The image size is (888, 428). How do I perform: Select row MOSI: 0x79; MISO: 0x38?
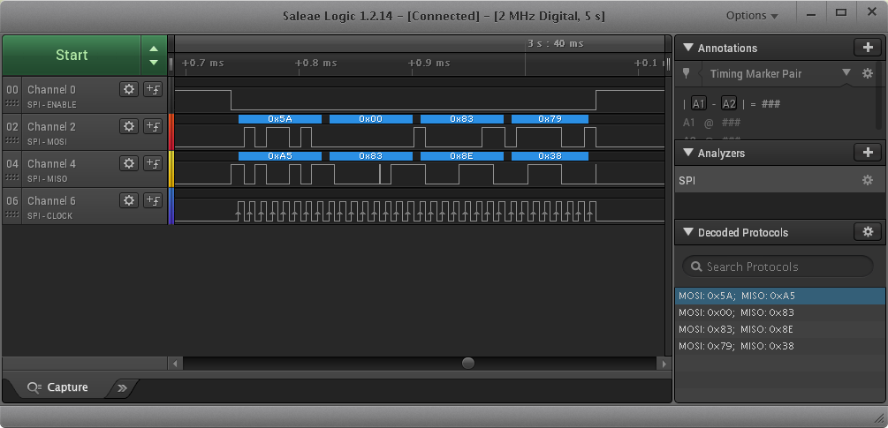[780, 346]
